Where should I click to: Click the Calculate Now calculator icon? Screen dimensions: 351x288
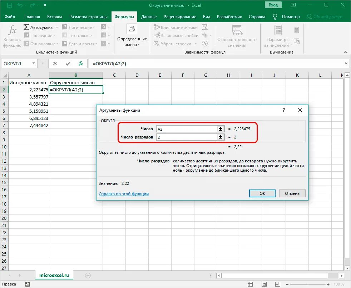point(297,30)
